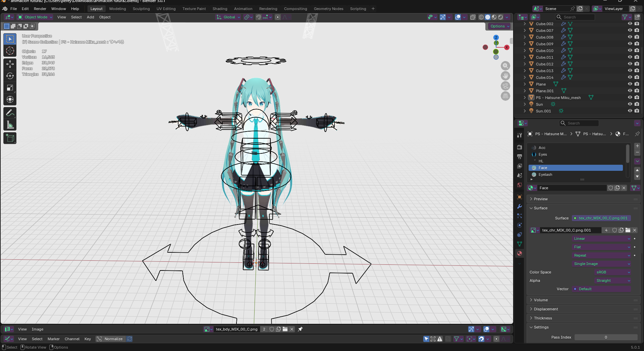644x351 pixels.
Task: Open the Linear interpolation dropdown
Action: click(602, 239)
